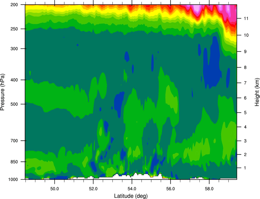Select the 300 pressure tick label
The height and width of the screenshot is (199, 260).
click(14, 49)
